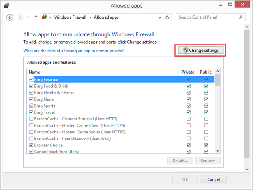The image size is (253, 190).
Task: Click the Forward navigation arrow
Action: point(20,17)
